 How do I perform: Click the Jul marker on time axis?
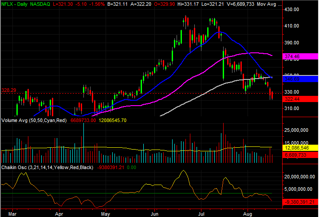point(201,214)
